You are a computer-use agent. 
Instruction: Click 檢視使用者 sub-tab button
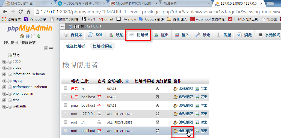75,46
